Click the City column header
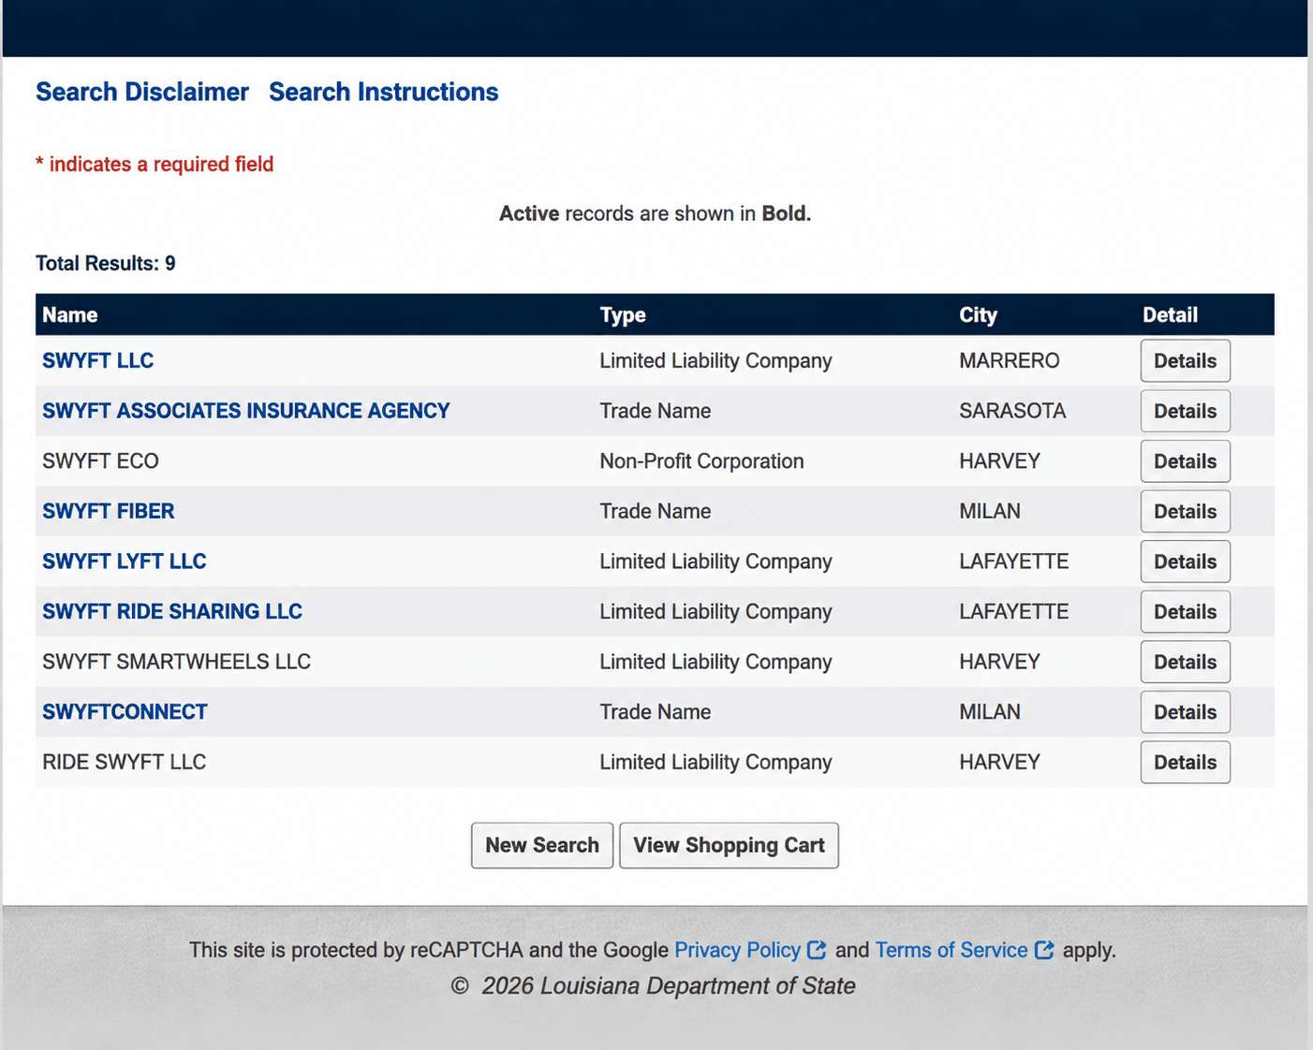The image size is (1313, 1050). pyautogui.click(x=978, y=315)
